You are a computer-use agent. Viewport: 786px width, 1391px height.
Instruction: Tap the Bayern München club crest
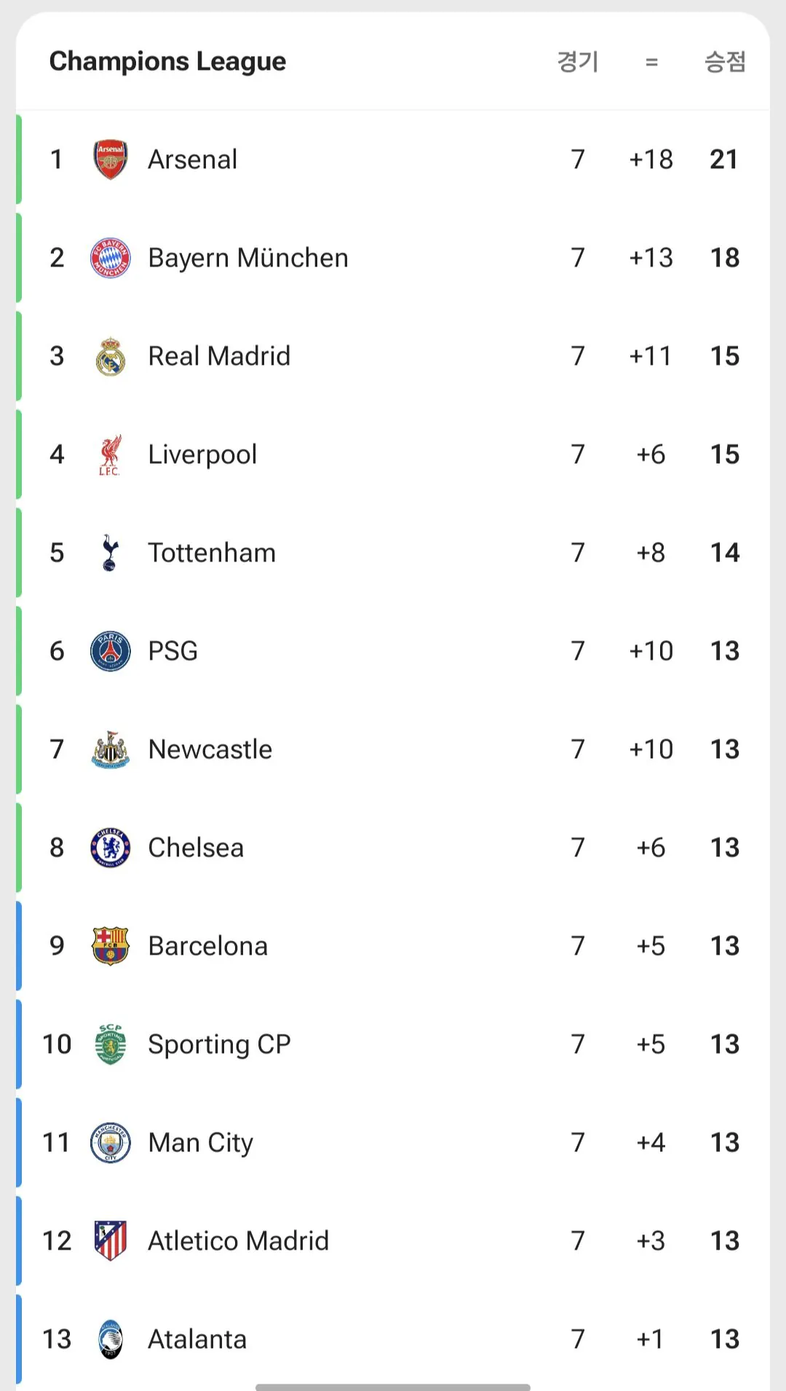point(111,258)
